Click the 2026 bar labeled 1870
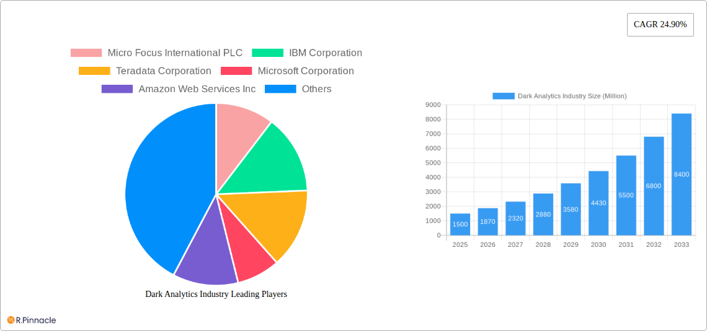This screenshot has height=331, width=707. coord(488,221)
